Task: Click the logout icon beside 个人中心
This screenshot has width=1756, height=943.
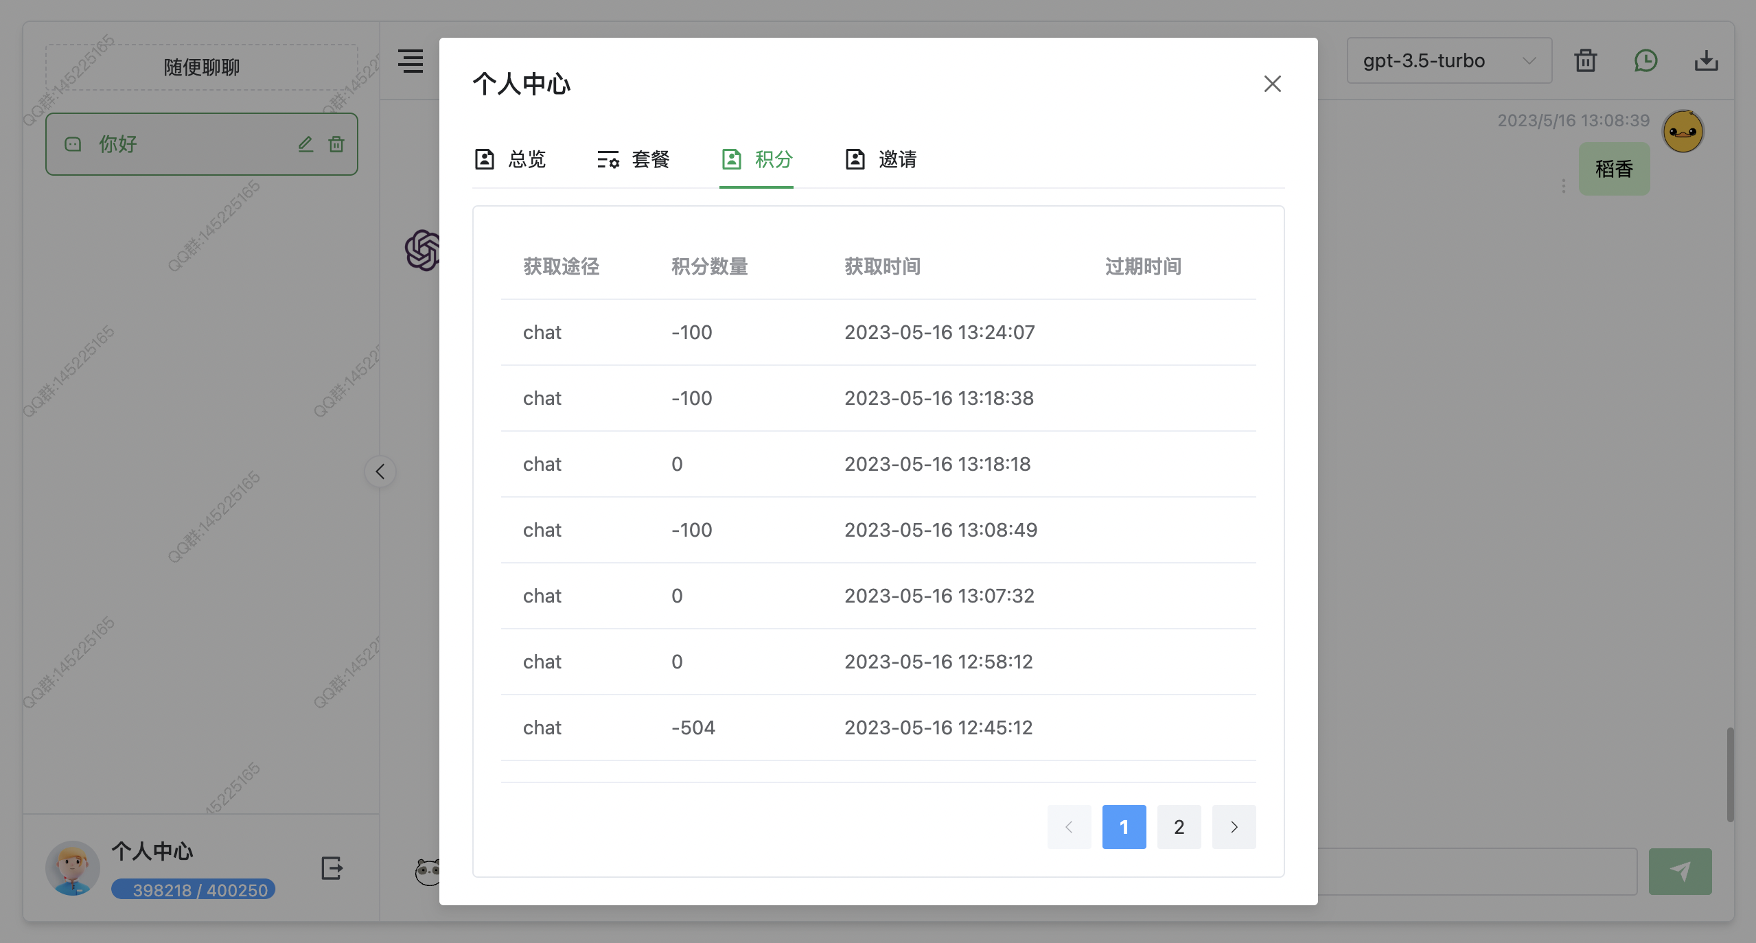Action: 332,868
